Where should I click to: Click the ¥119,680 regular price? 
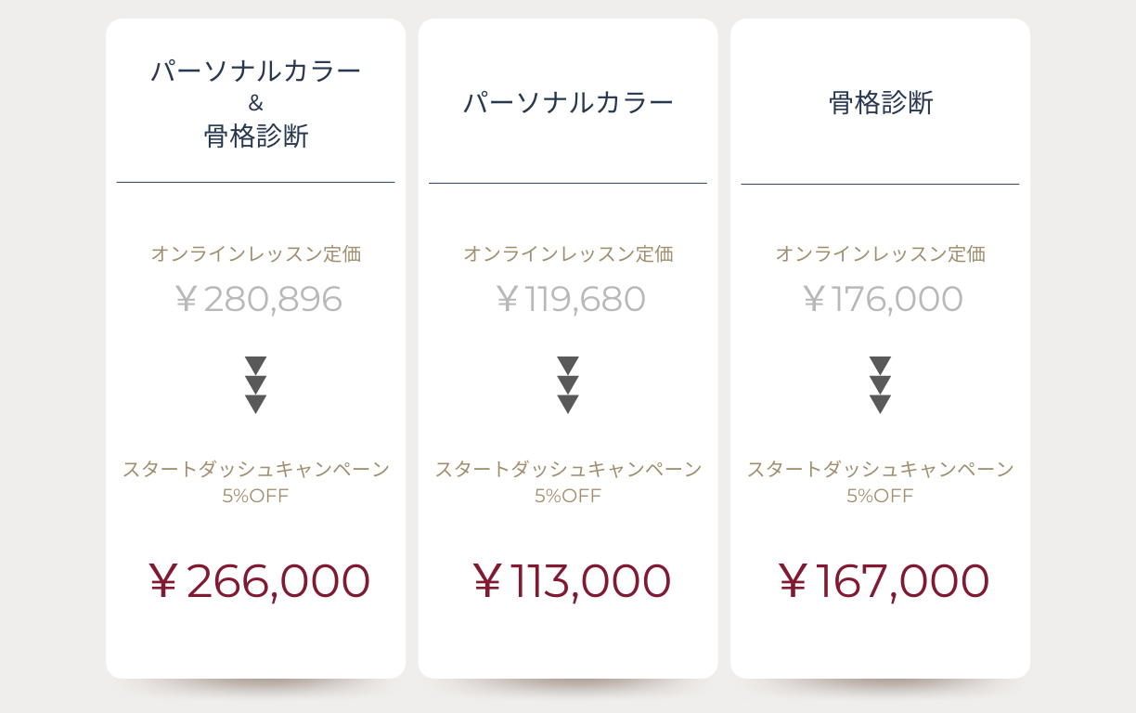click(x=570, y=299)
